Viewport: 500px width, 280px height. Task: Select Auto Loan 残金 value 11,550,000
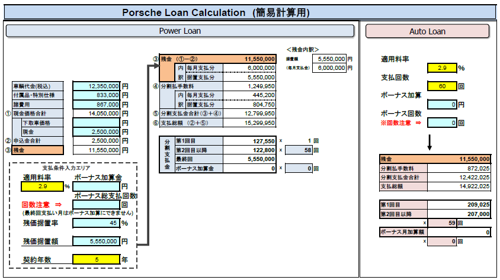[x=459, y=159]
